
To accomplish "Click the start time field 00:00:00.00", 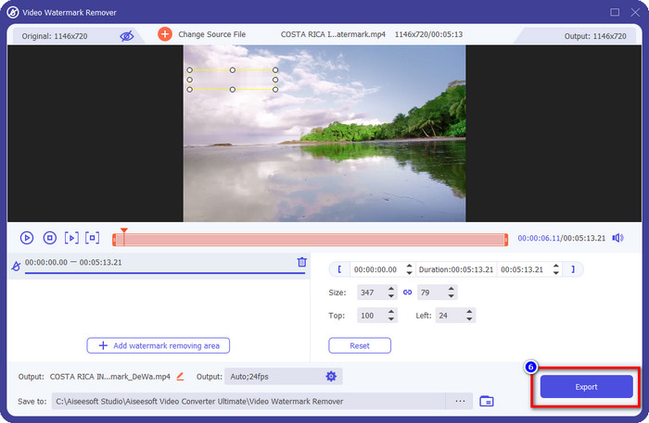I will (375, 269).
